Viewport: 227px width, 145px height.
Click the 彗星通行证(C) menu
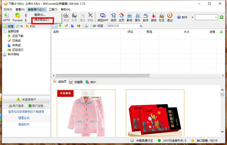point(37,9)
